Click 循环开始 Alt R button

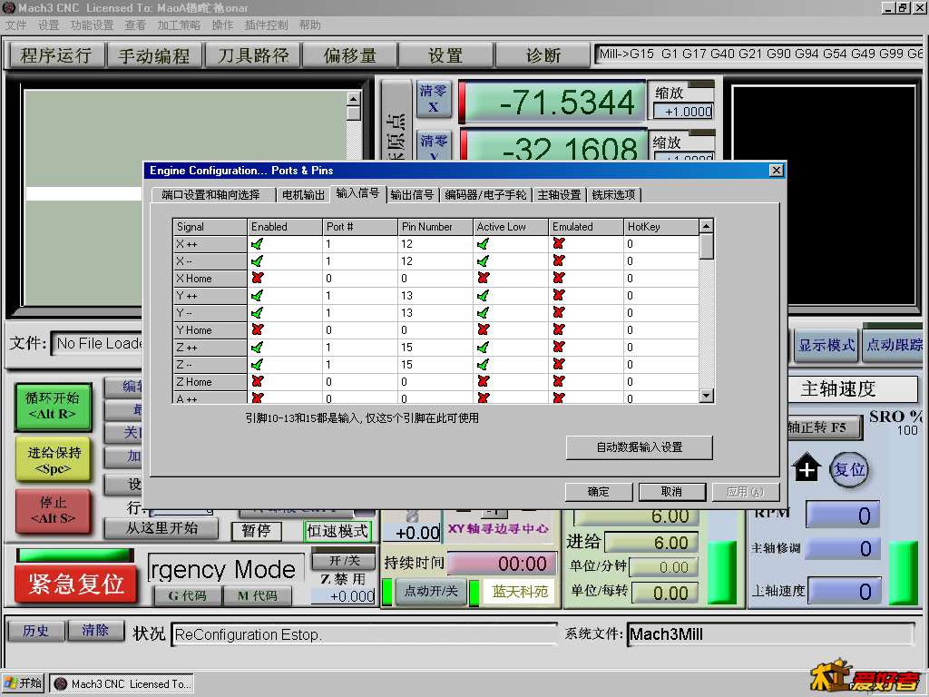(53, 406)
